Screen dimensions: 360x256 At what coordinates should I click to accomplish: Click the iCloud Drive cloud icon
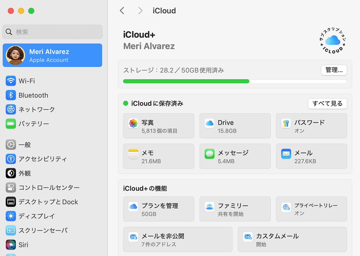coord(209,123)
